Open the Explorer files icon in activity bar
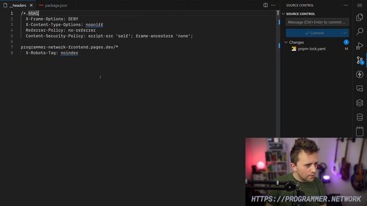 click(360, 18)
